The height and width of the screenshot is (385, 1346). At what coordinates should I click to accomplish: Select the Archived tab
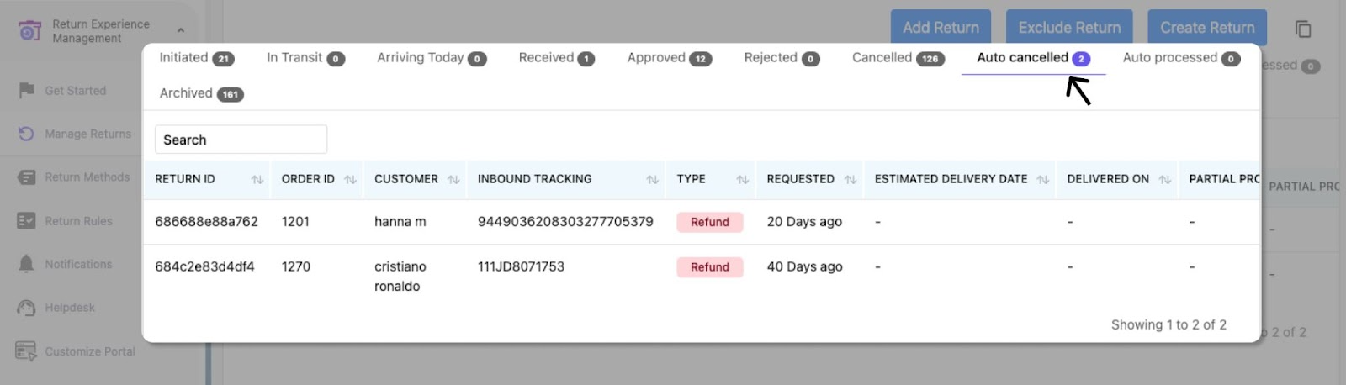(x=201, y=93)
